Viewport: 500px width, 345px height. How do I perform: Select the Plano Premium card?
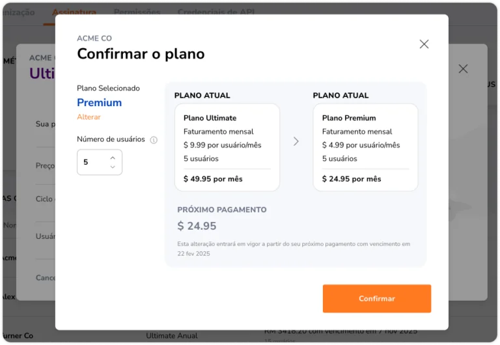[x=365, y=147]
